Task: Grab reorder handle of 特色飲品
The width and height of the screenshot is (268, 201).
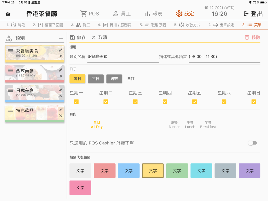Action: 10,110
